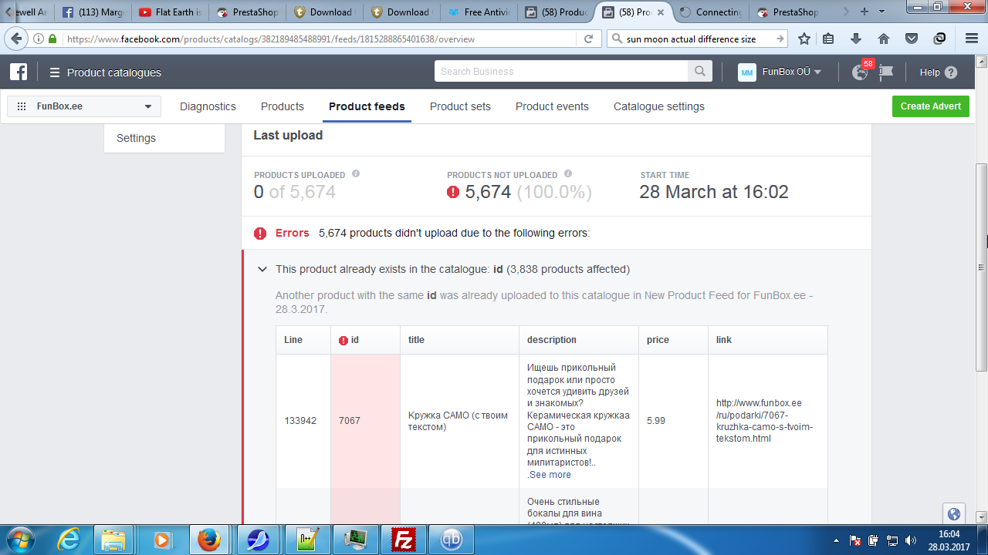Switch to Flat Earth browser tab
The width and height of the screenshot is (988, 555).
pos(170,12)
